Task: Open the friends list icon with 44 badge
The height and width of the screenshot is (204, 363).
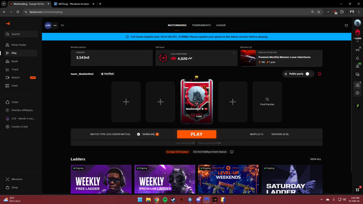Action: point(358,66)
